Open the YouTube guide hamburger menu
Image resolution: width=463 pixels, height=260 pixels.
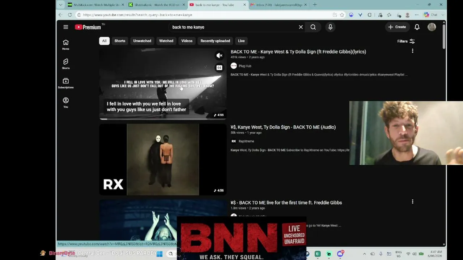65,27
